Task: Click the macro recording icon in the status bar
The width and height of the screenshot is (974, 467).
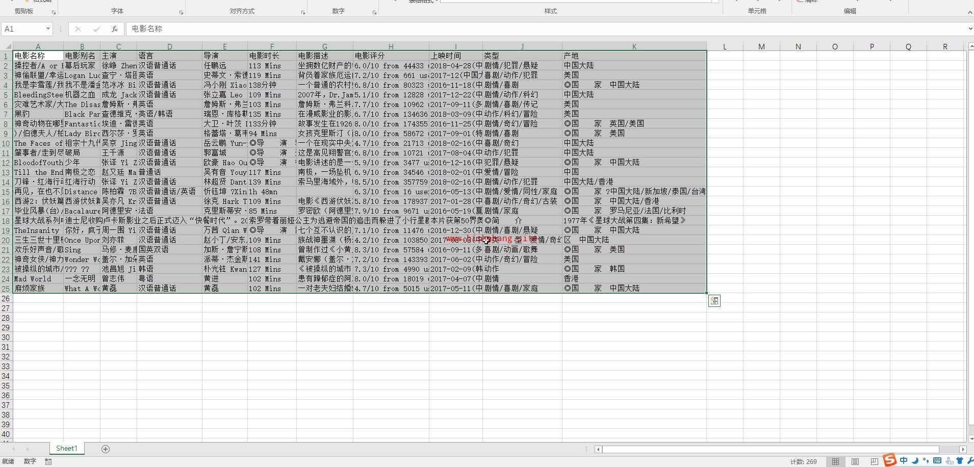Action: [x=48, y=461]
